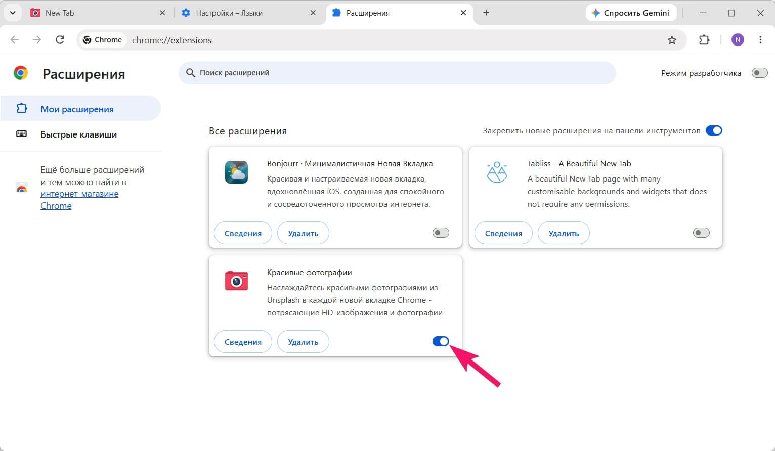Open the Extensions puzzle icon in toolbar
Screen dimensions: 775x451
704,40
